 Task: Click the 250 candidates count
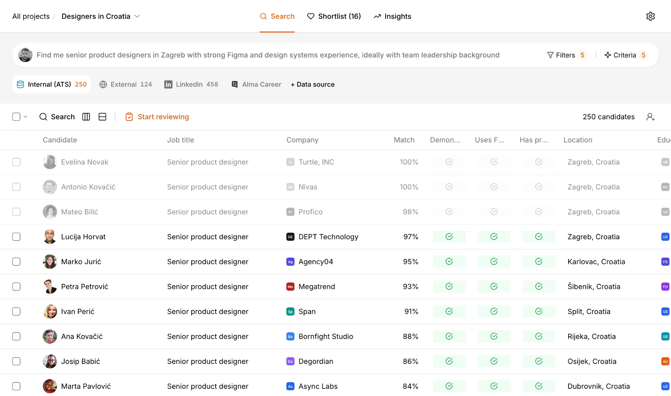coord(609,117)
